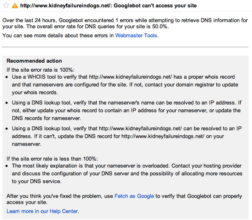This screenshot has width=252, height=220.
Task: Click the orange warning triangle icon
Action: [15, 6]
